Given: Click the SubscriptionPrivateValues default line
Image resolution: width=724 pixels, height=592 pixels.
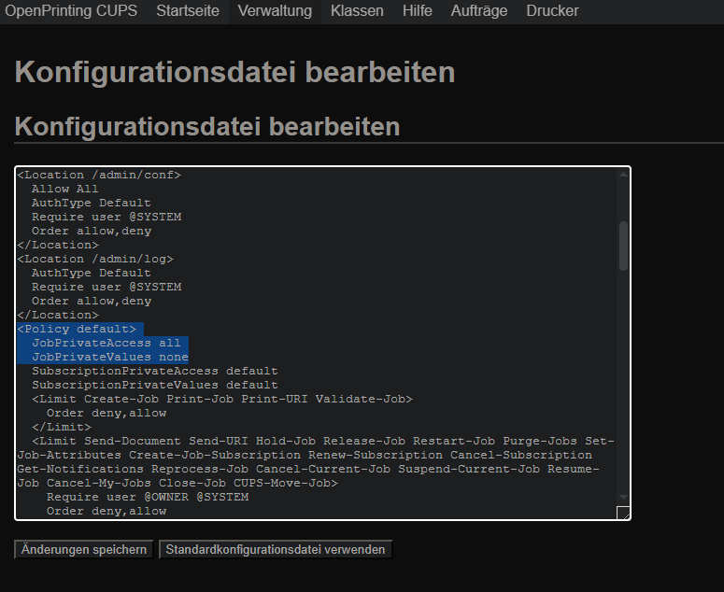Looking at the screenshot, I should (x=154, y=385).
